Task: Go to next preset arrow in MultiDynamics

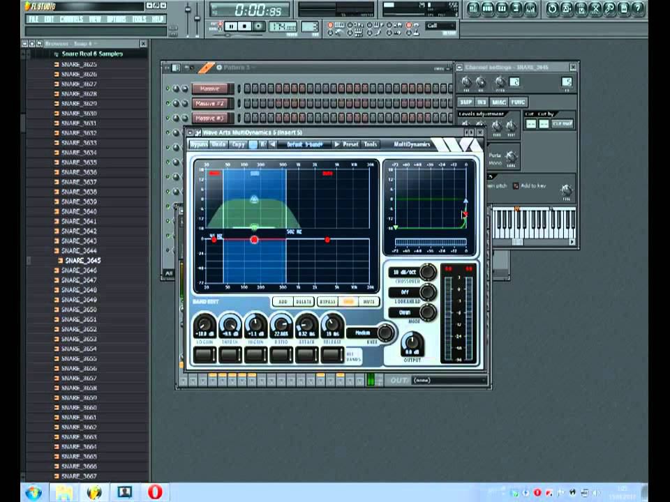Action: 336,144
